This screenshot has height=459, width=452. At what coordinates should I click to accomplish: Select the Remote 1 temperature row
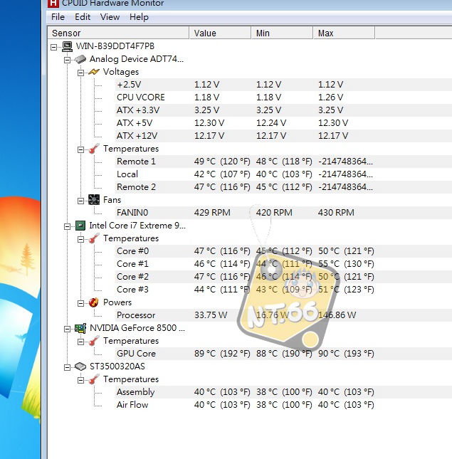[x=283, y=162]
